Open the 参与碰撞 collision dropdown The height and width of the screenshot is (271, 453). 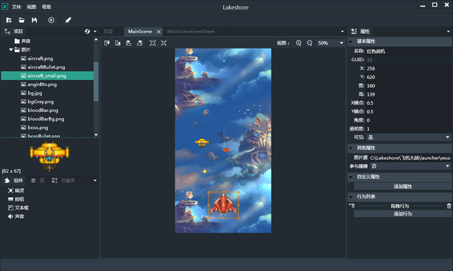coord(408,166)
